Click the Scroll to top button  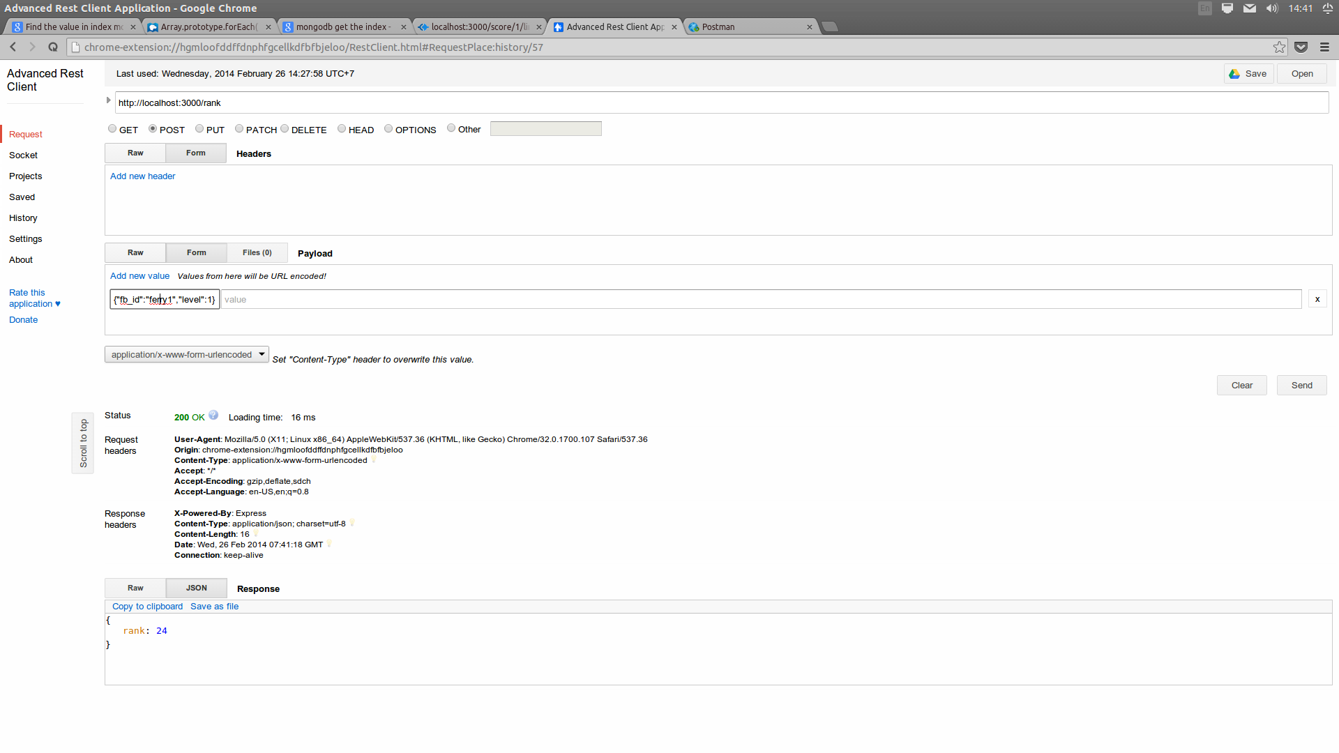click(x=83, y=443)
